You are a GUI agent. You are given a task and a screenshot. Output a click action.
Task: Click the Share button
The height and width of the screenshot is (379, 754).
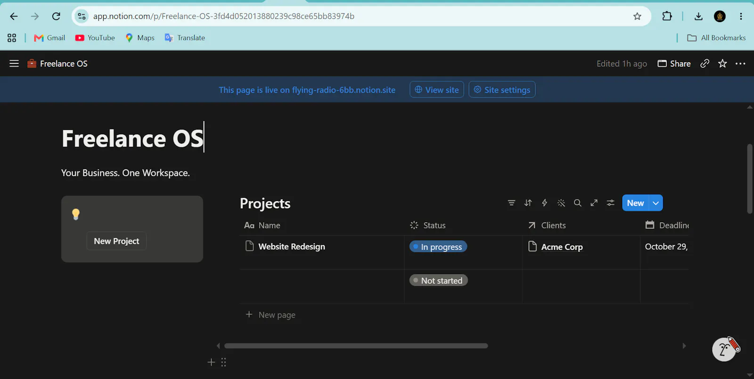(x=674, y=64)
